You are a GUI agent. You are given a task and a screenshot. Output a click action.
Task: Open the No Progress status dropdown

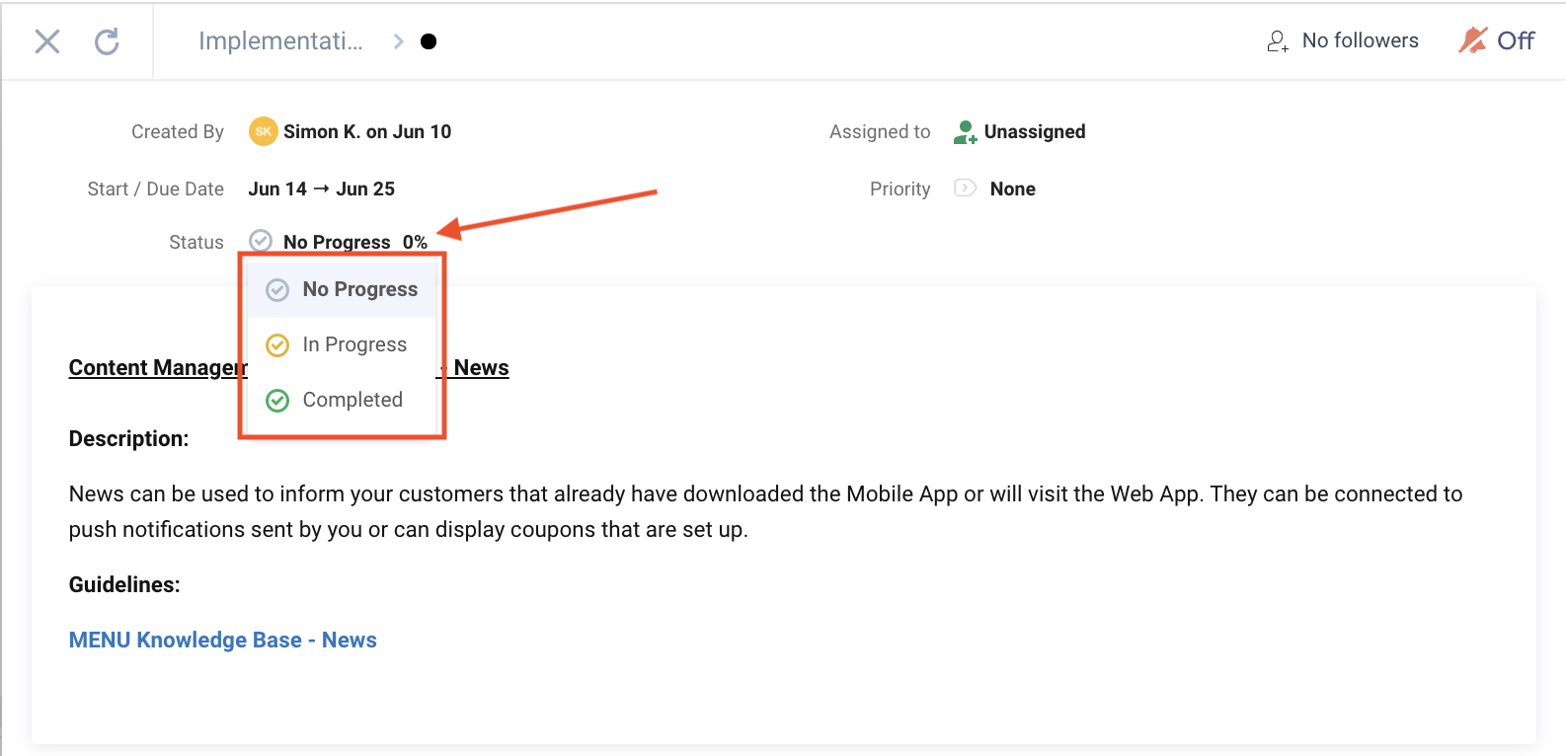[x=337, y=242]
